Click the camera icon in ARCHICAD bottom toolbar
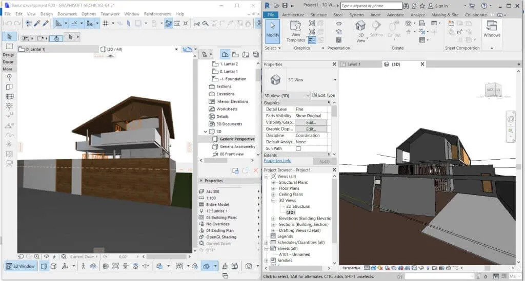The image size is (525, 281). (x=249, y=266)
